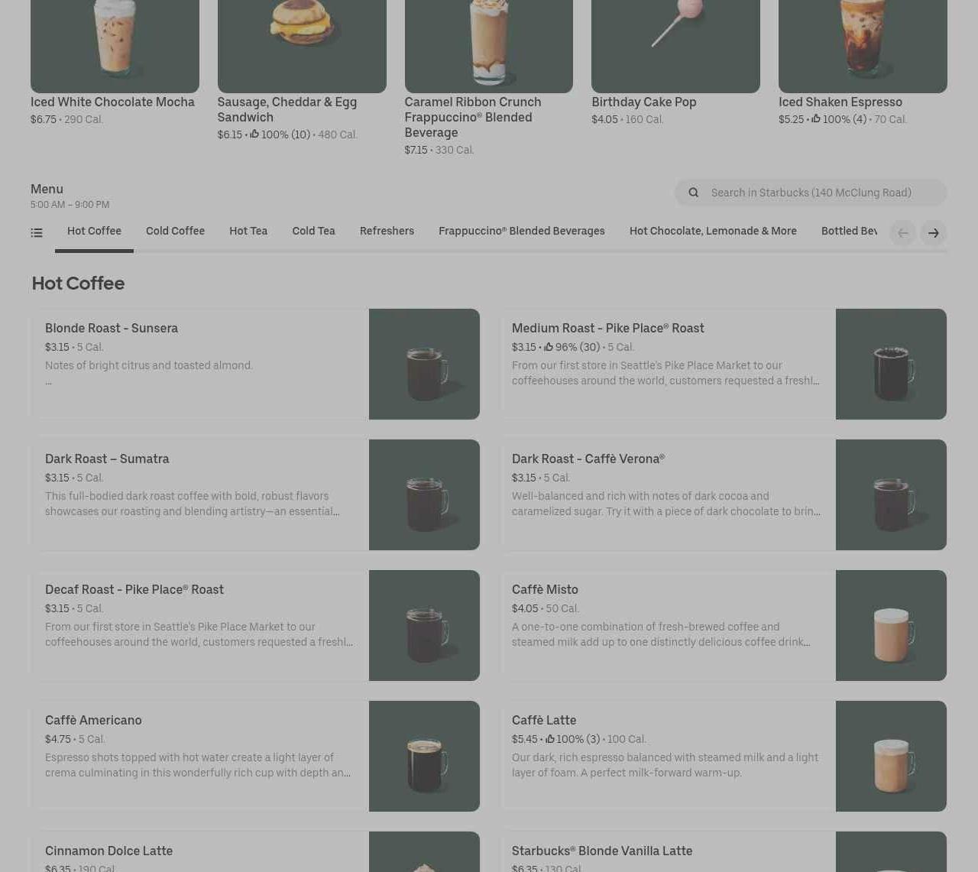978x872 pixels.
Task: Click Caffè Latte 100% (3) rating
Action: [572, 739]
